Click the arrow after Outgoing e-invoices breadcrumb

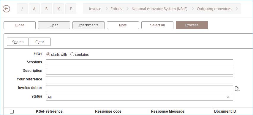point(237,9)
